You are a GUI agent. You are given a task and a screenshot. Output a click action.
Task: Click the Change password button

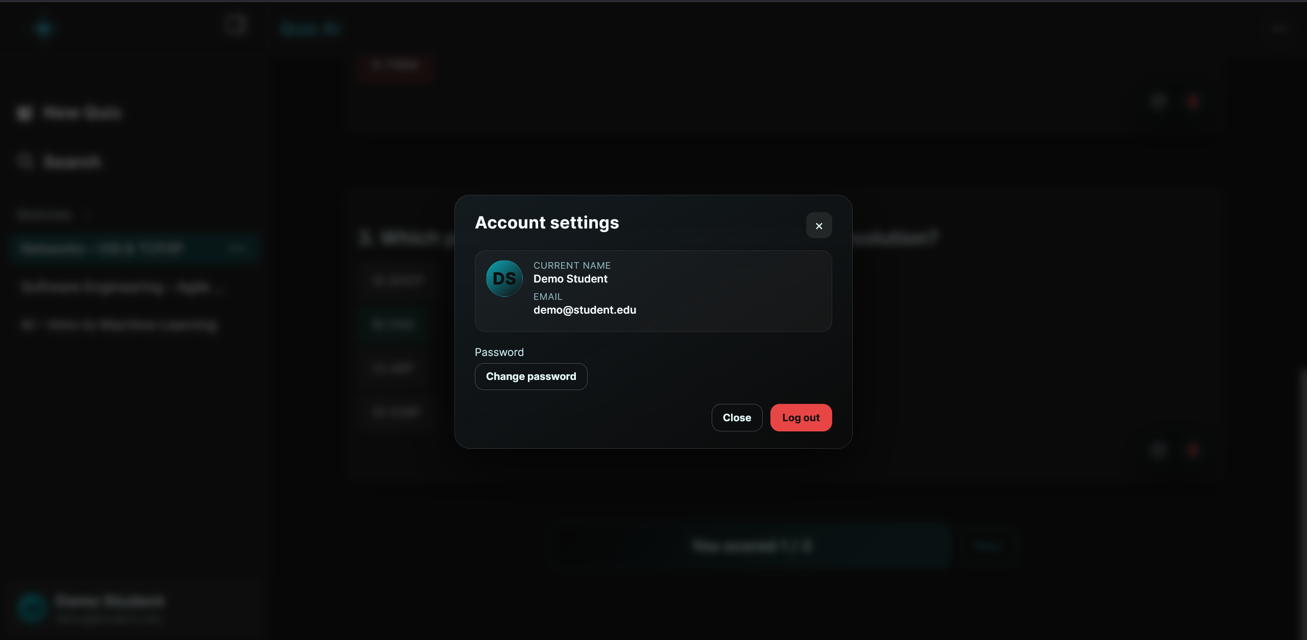pos(531,376)
